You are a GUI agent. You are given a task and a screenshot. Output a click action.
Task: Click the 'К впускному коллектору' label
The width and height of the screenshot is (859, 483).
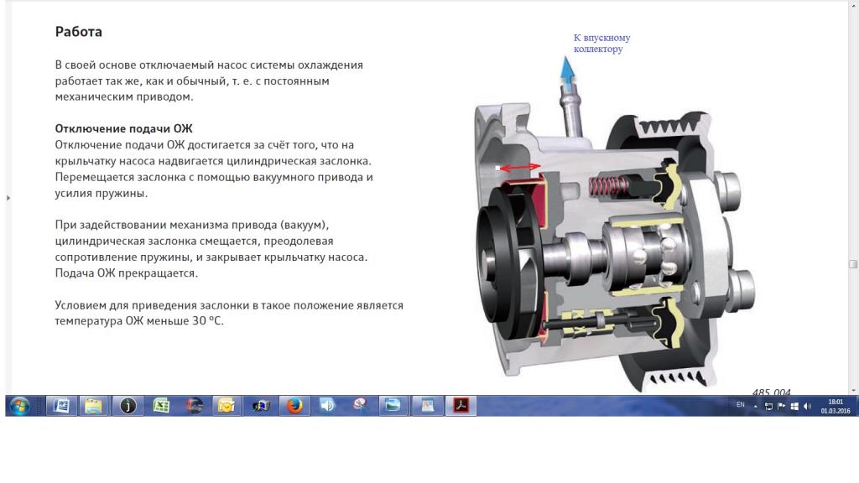[x=601, y=44]
